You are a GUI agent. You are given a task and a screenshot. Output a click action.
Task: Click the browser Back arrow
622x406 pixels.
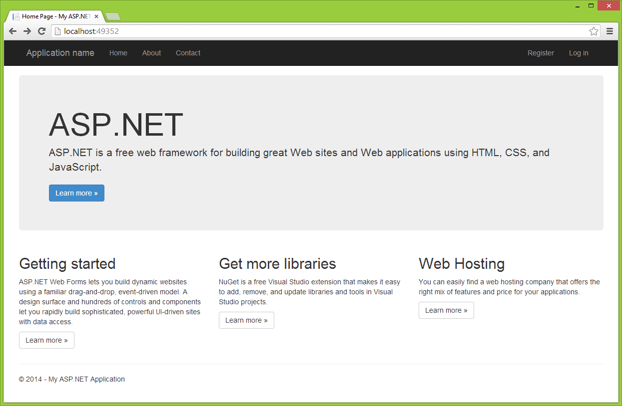click(13, 31)
